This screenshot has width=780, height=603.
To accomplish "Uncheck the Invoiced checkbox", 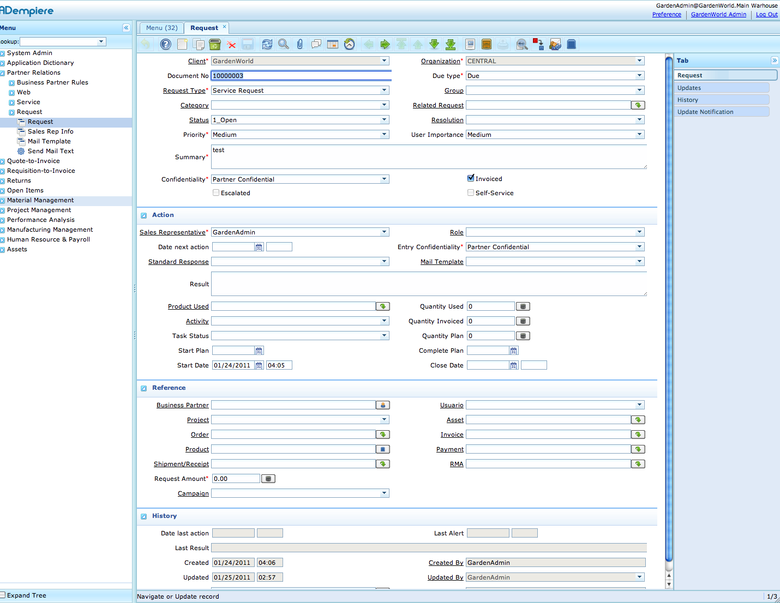I will click(471, 178).
